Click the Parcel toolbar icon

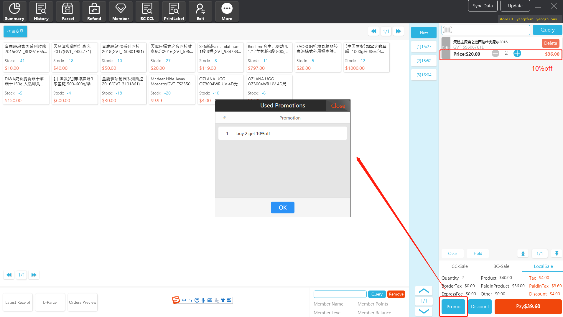(68, 12)
